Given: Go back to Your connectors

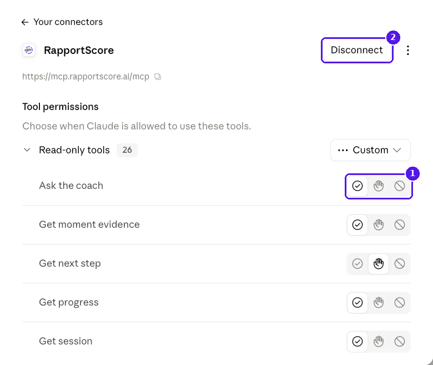Looking at the screenshot, I should (x=62, y=22).
